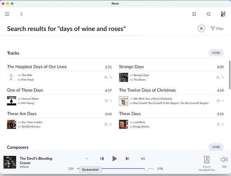Open the Filter funnel control
Screen dimensions: 231x176
[x=217, y=29]
